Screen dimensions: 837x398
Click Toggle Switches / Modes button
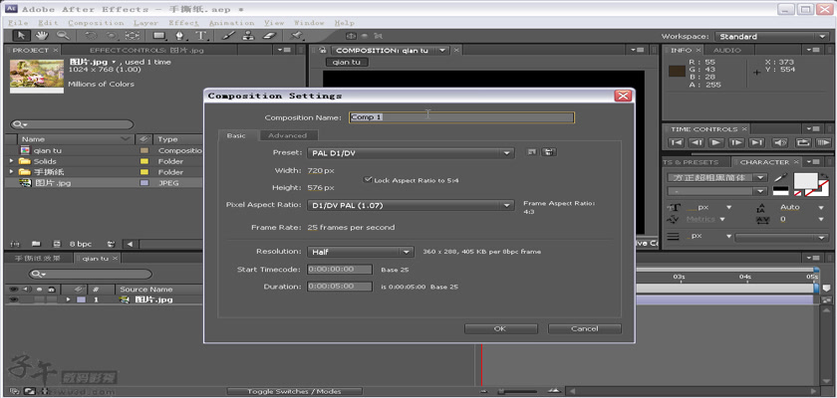pyautogui.click(x=294, y=392)
